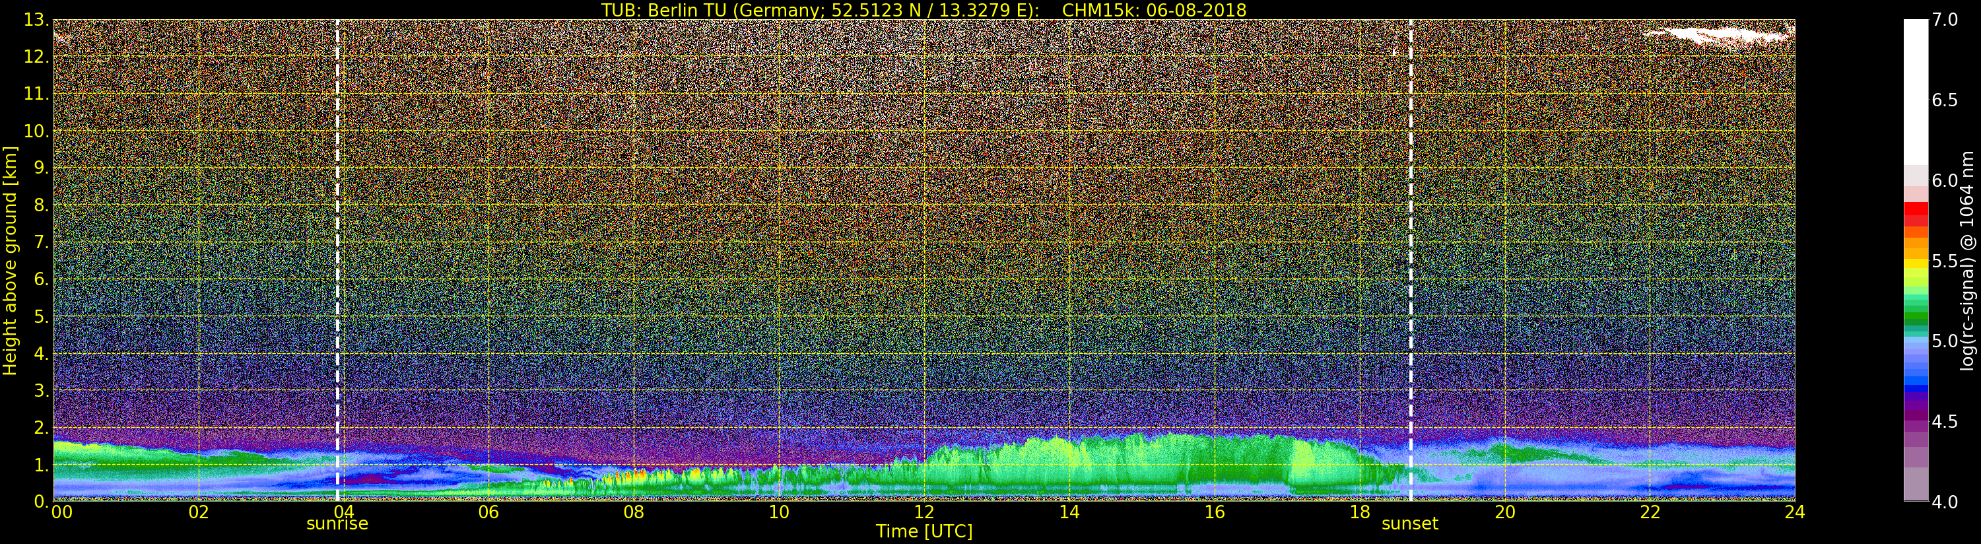Click the '5.5' colorbar tick value
The height and width of the screenshot is (544, 1981).
(x=1945, y=261)
